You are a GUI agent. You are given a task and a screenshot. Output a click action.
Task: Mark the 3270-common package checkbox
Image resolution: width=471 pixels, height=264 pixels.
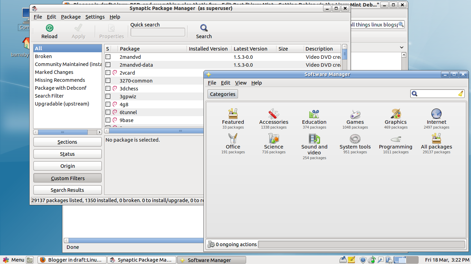point(108,80)
